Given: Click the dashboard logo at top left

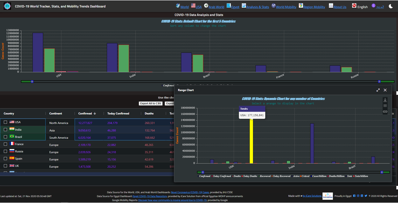Looking at the screenshot, I should tap(7, 6).
